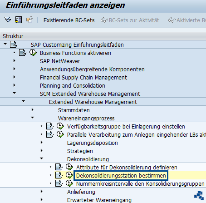Image resolution: width=206 pixels, height=203 pixels.
Task: Select Erwarteter Wareneingang text
Action: click(x=99, y=200)
